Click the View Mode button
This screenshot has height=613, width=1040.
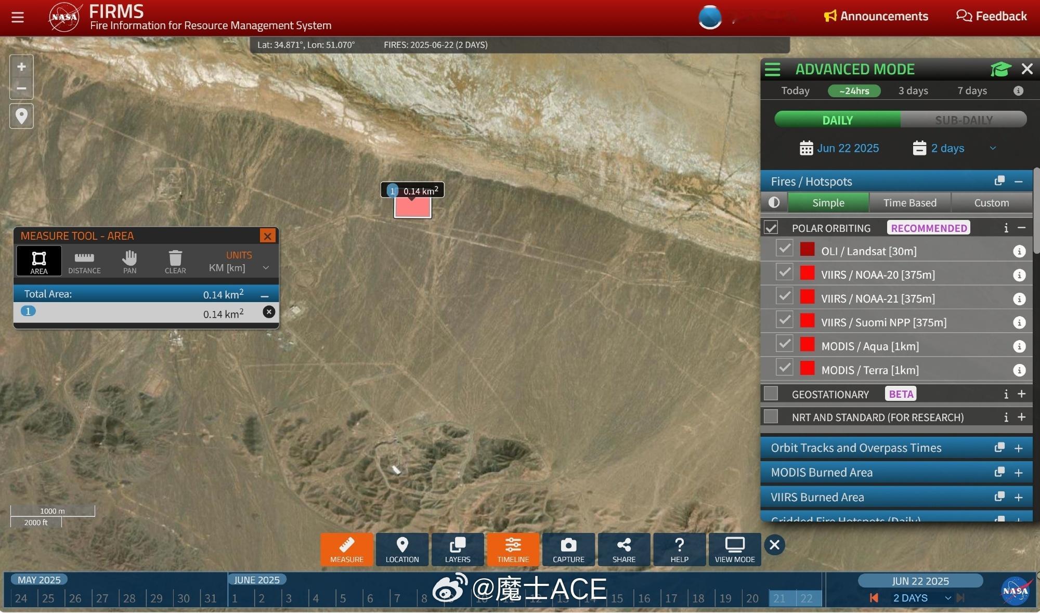pos(735,549)
